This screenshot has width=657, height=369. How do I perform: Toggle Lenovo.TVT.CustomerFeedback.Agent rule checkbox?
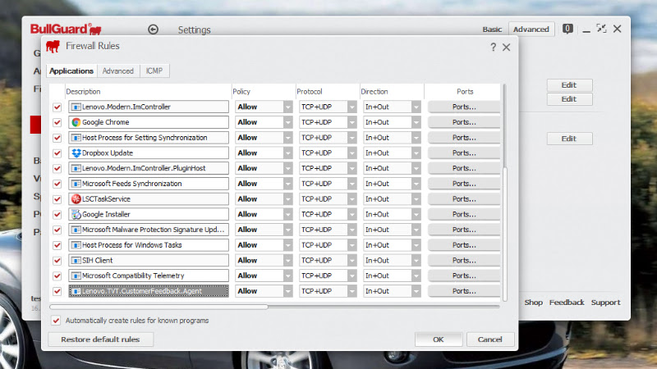57,291
